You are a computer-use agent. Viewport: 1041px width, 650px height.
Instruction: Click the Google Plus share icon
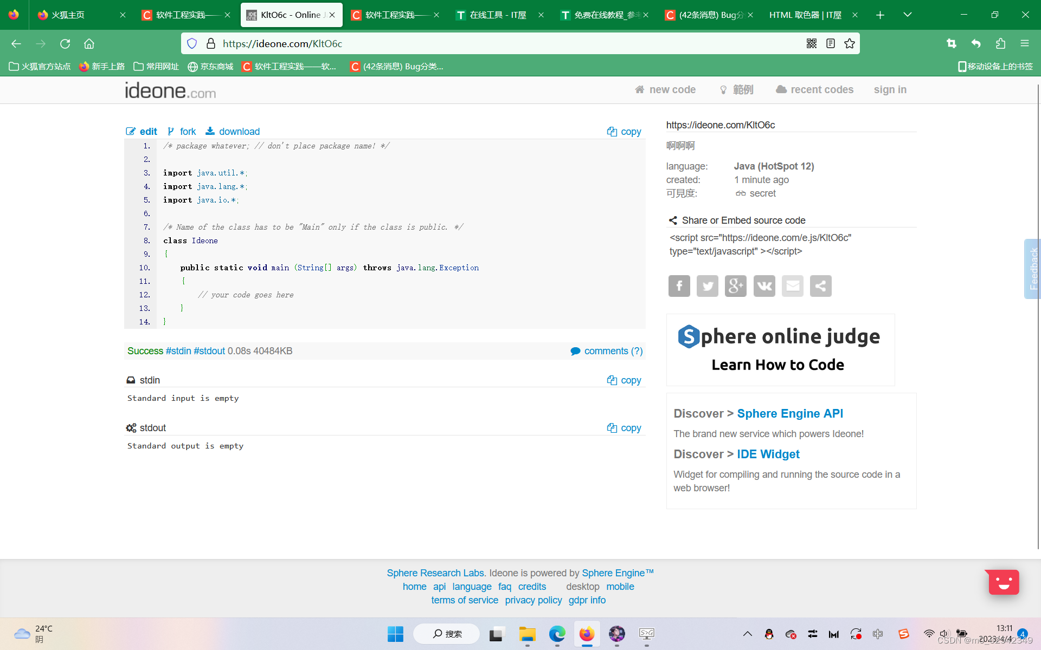(x=735, y=286)
